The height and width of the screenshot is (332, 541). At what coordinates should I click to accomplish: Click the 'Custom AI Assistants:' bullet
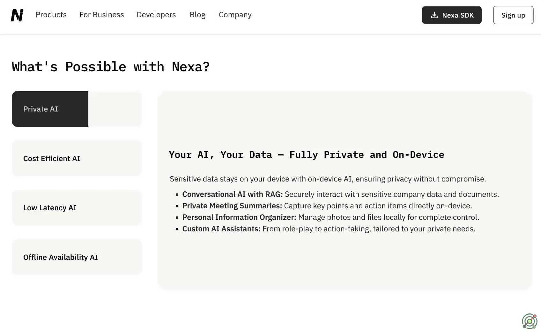point(329,229)
